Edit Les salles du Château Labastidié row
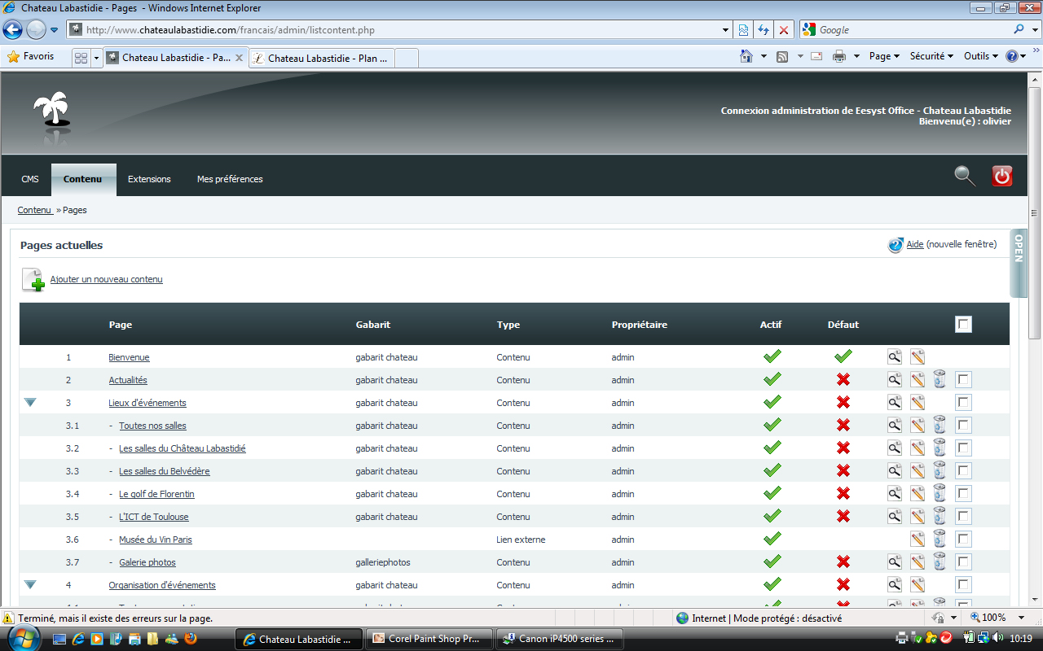Viewport: 1043px width, 651px height. (x=918, y=448)
